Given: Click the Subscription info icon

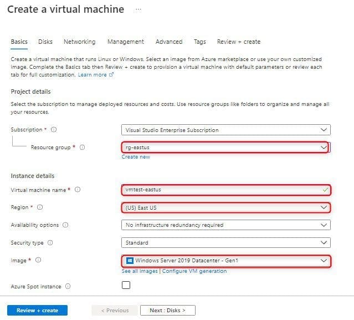Looking at the screenshot, I should point(54,129).
